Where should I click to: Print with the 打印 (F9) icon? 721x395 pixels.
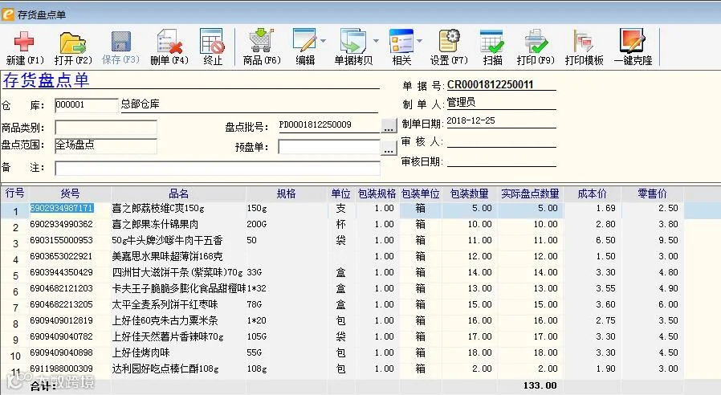(x=536, y=41)
